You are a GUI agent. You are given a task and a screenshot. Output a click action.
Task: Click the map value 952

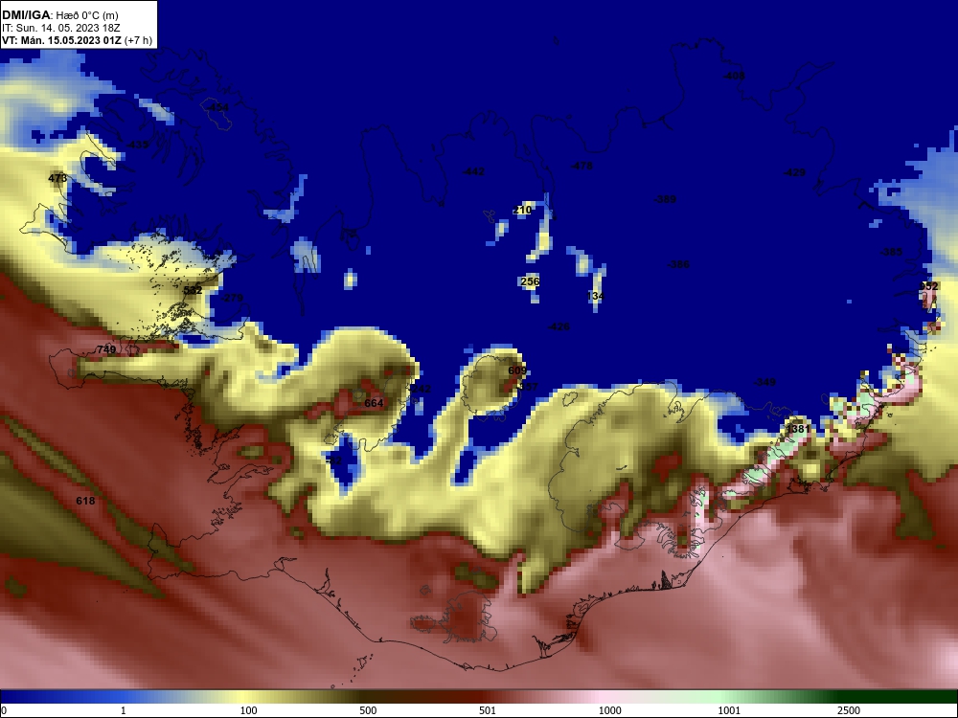pyautogui.click(x=928, y=286)
